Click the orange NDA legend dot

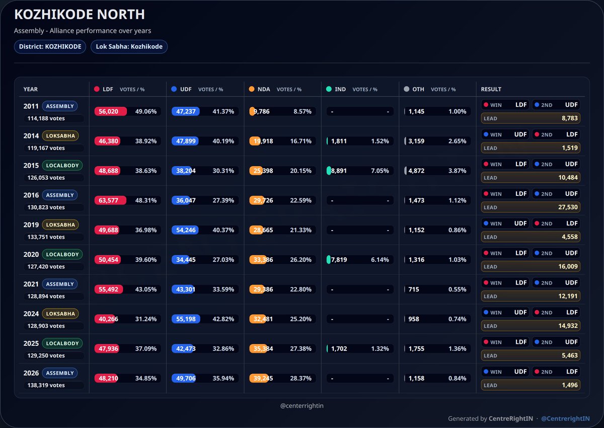click(x=251, y=89)
